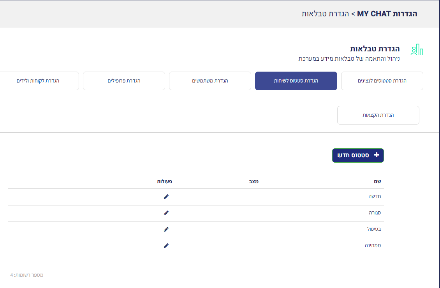Click the פעולות column header

pos(164,182)
